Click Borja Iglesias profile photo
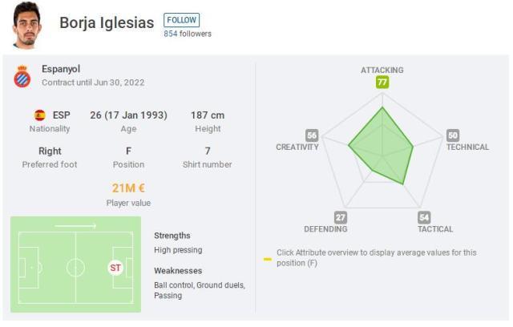Screen dimensions: 513x327 (26, 25)
